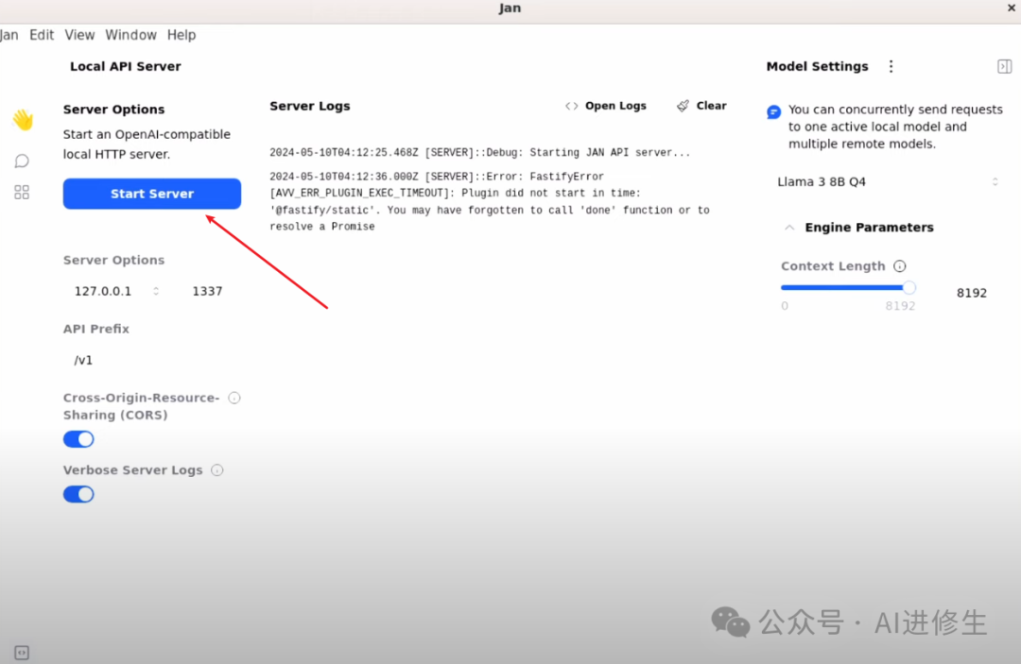Click the Local API Server heading

[x=126, y=66]
